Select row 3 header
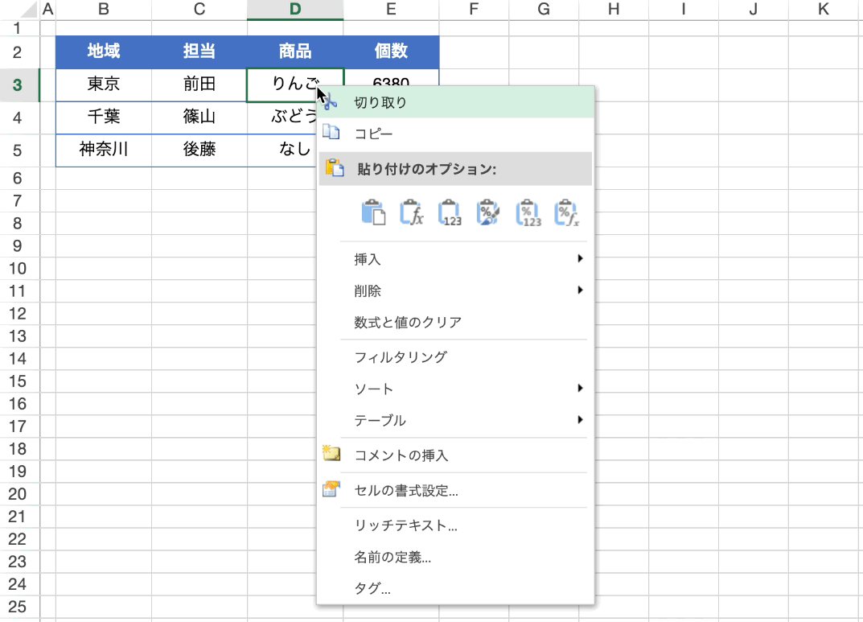The width and height of the screenshot is (863, 622). point(19,85)
